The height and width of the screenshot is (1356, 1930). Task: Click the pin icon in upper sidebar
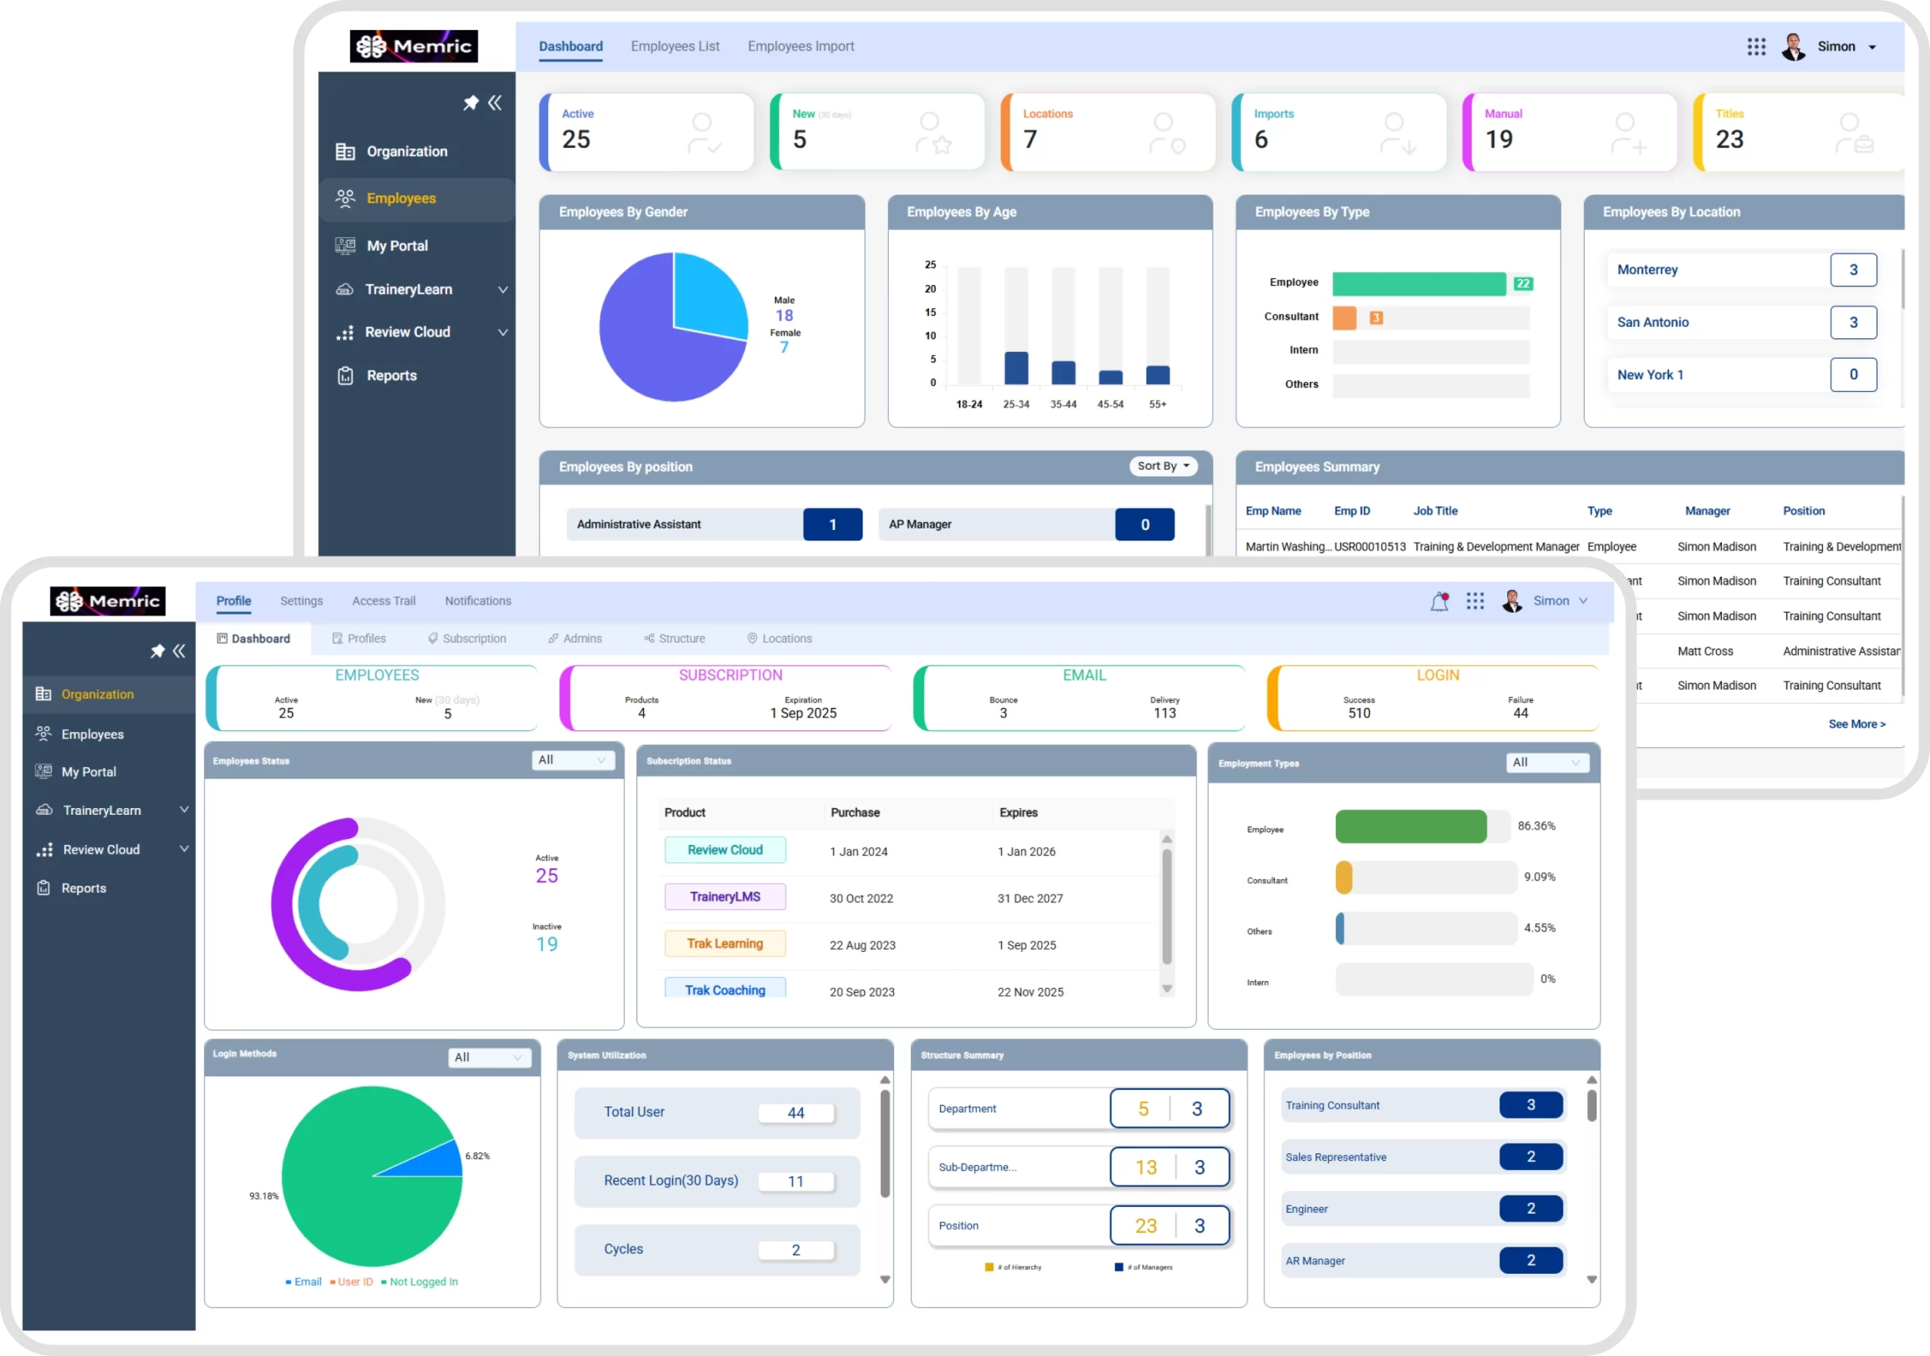470,103
